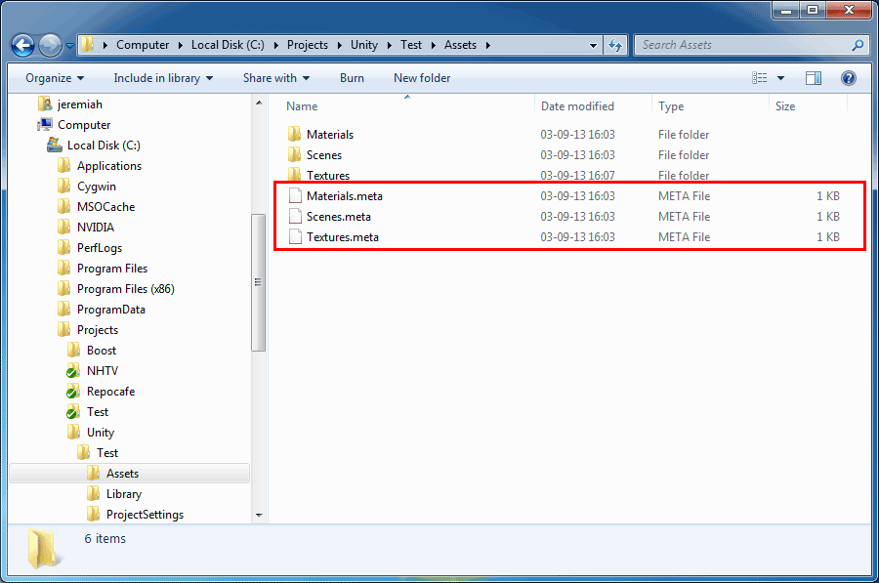Select Computer breadcrumb in address bar
The height and width of the screenshot is (583, 879).
(143, 45)
